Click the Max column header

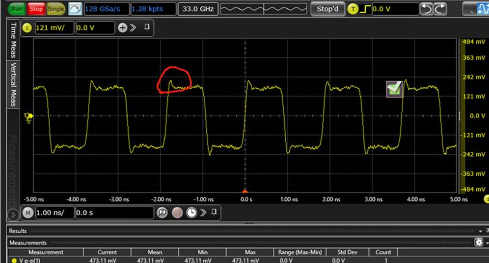click(x=250, y=252)
